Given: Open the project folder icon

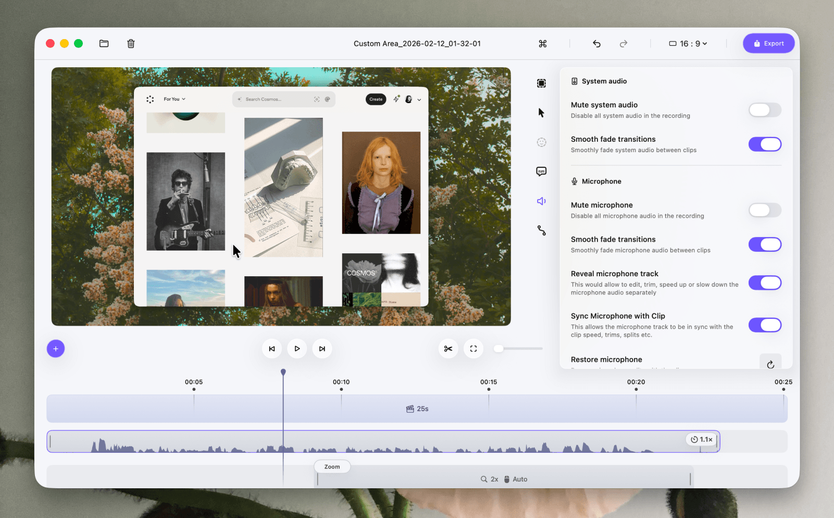Looking at the screenshot, I should click(x=104, y=44).
